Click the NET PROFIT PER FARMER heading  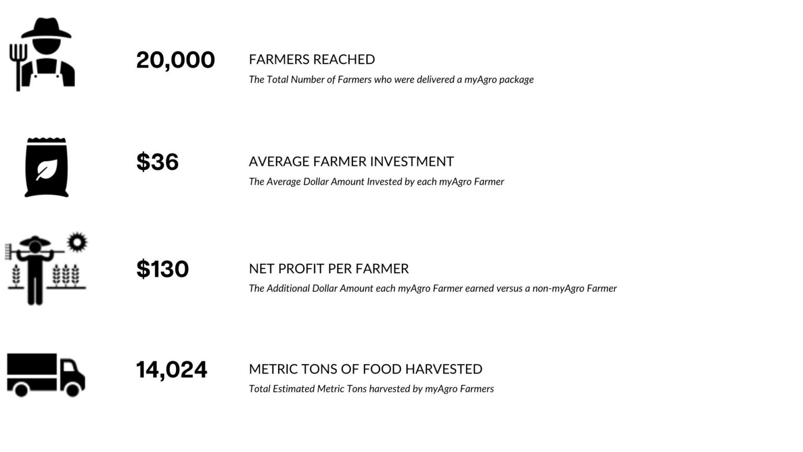point(329,268)
